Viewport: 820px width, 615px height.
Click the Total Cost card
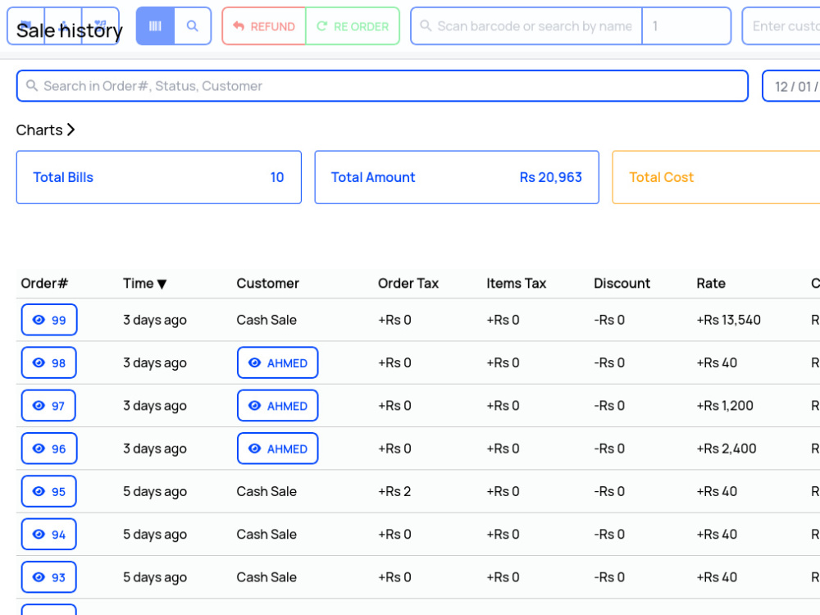click(716, 177)
